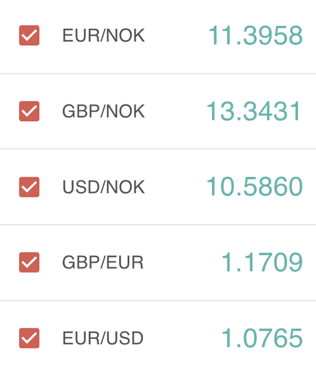316x373 pixels.
Task: Select the 13.3431 rate value
Action: tap(254, 111)
